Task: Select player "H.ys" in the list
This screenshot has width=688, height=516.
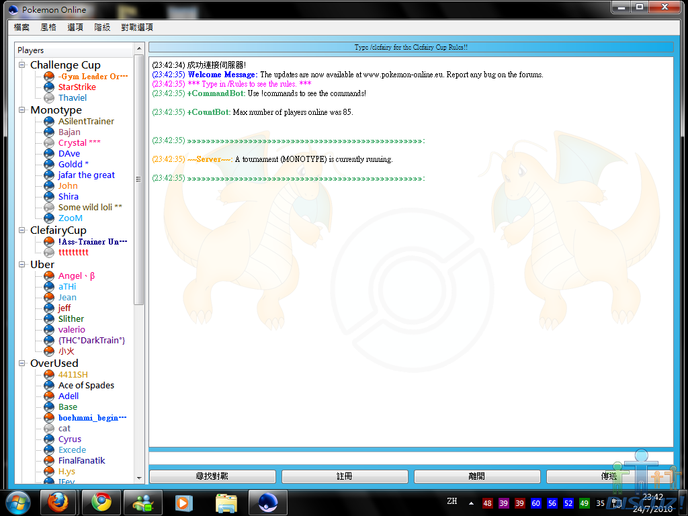Action: [x=67, y=471]
